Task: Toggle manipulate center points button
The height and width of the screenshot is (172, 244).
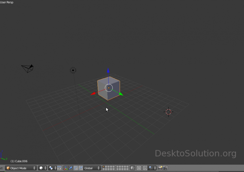Action: click(59, 168)
